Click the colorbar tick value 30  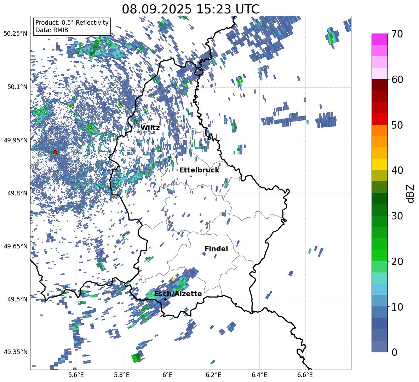point(397,216)
